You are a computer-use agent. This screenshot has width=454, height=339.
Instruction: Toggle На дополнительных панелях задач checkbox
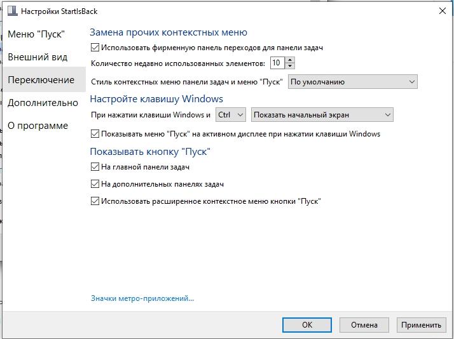pyautogui.click(x=95, y=184)
